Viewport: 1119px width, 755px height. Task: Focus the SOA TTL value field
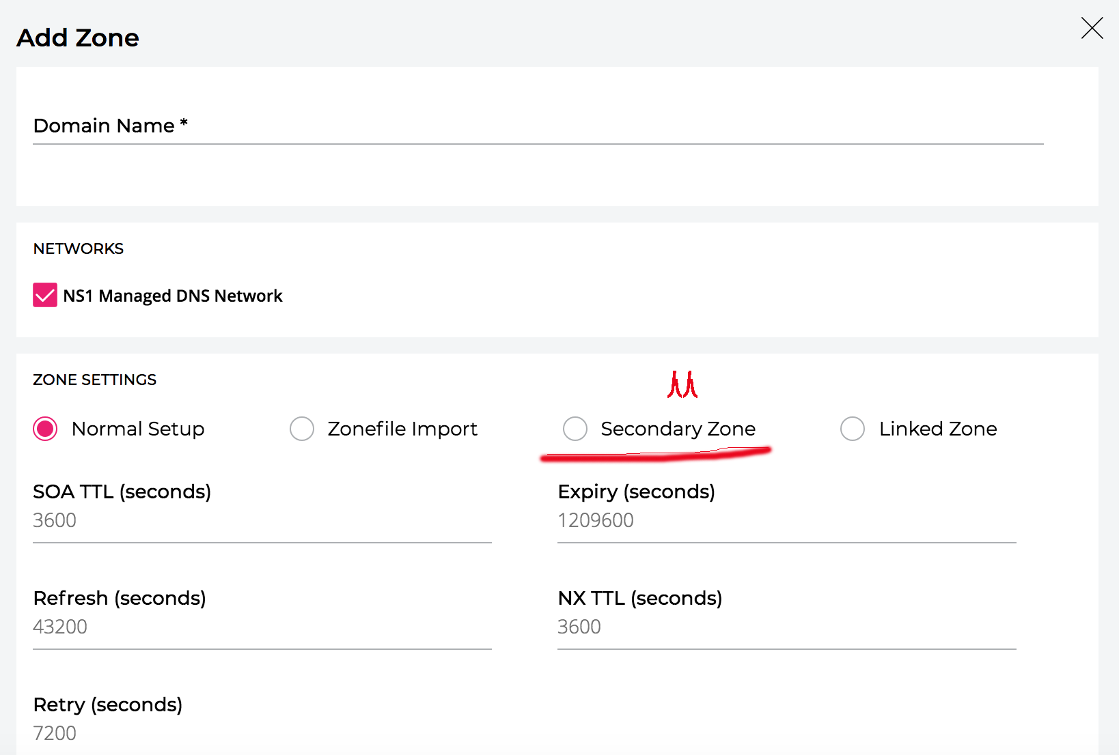click(262, 521)
